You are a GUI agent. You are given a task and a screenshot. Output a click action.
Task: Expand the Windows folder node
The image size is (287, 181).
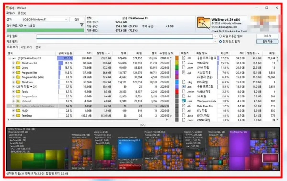pos(13,82)
